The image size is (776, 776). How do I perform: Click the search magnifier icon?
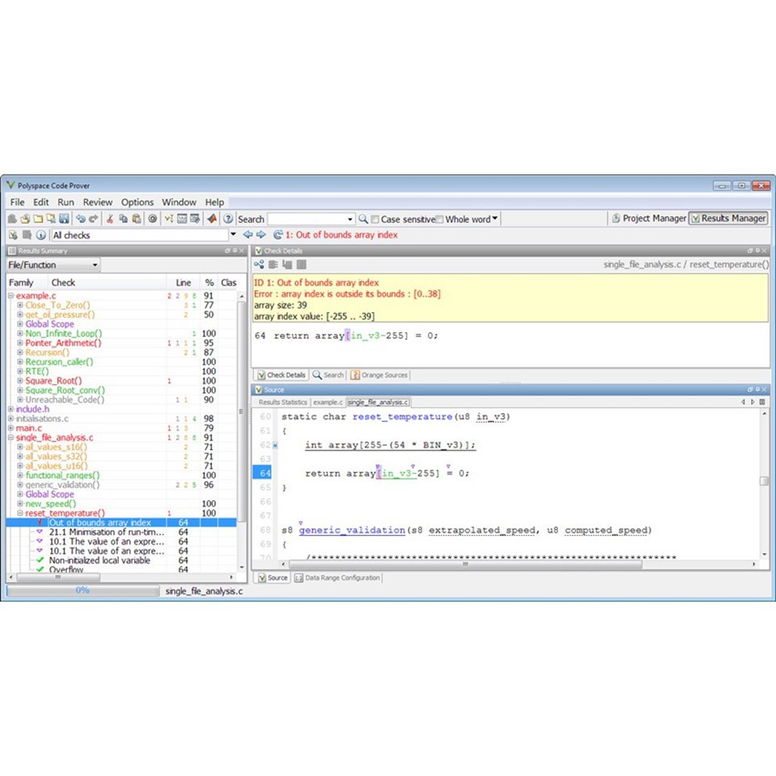(363, 219)
